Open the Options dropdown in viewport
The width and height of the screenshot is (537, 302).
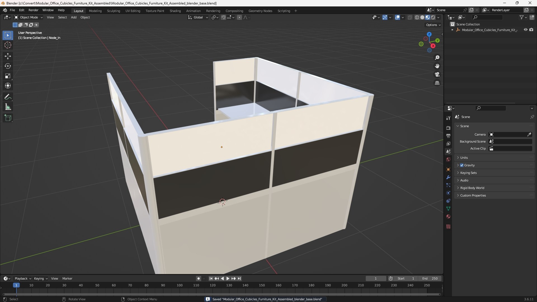(x=433, y=25)
